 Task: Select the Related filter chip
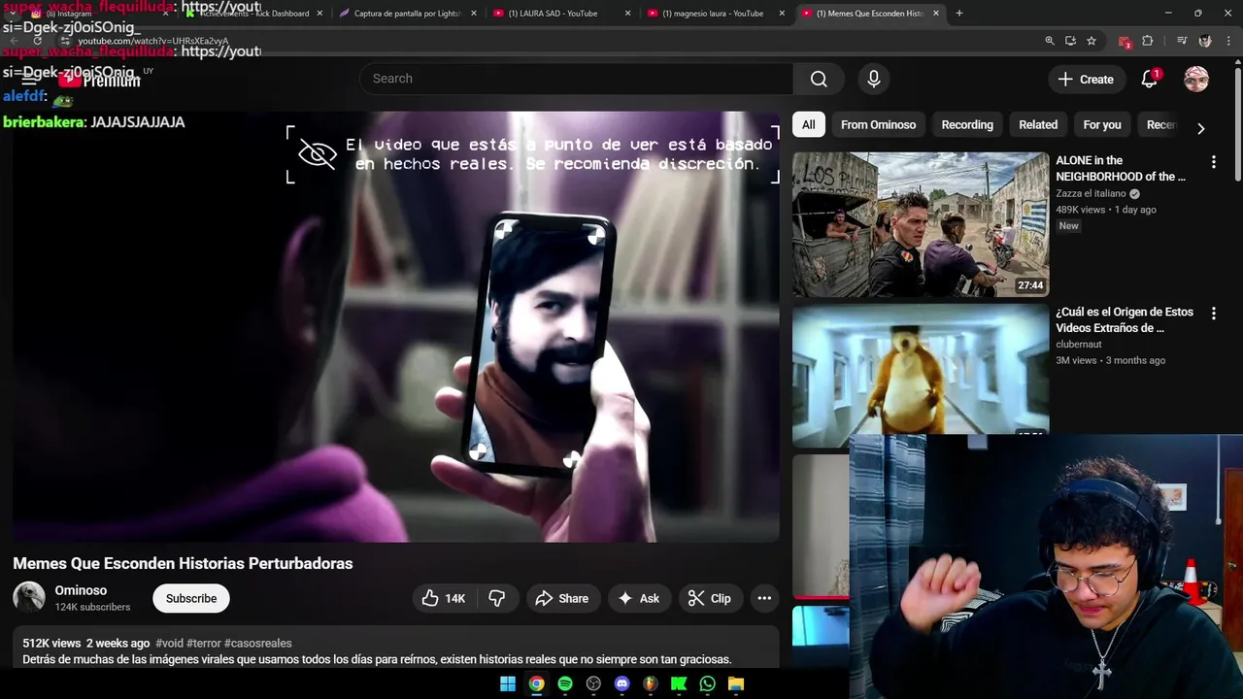(1038, 124)
